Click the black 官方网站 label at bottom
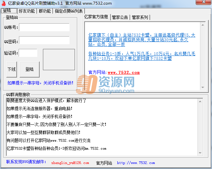This screenshot has width=212, height=169. [x=104, y=163]
